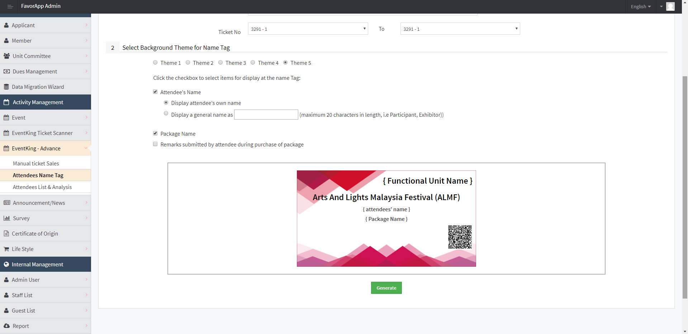The height and width of the screenshot is (334, 688).
Task: Click the Unit Committee group icon
Action: [x=6, y=56]
